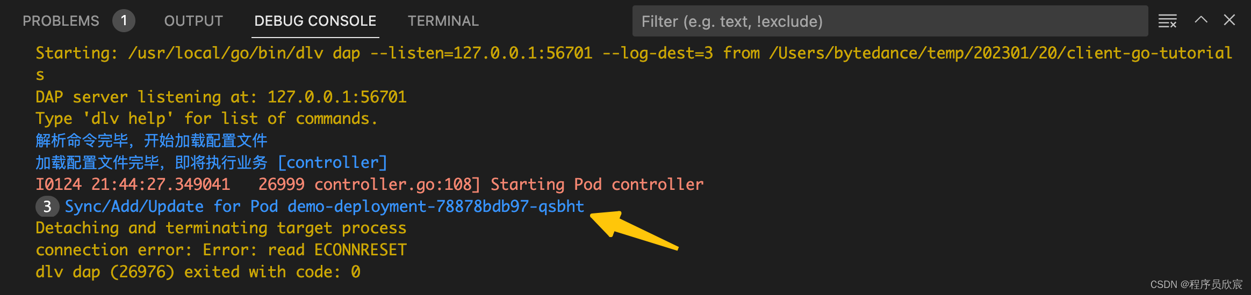
Task: Click the Problems count badge showing 1
Action: 124,21
